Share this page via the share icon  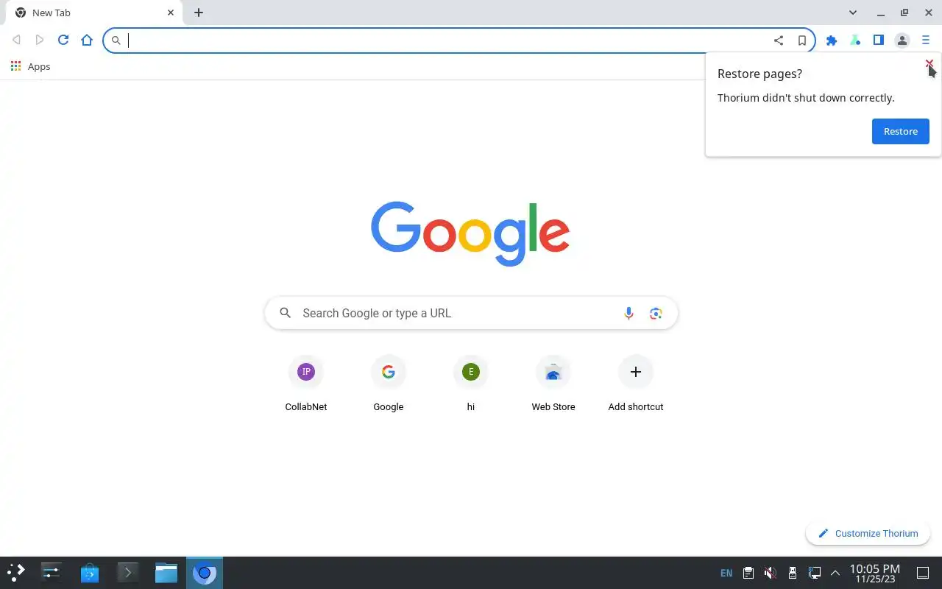click(x=779, y=40)
